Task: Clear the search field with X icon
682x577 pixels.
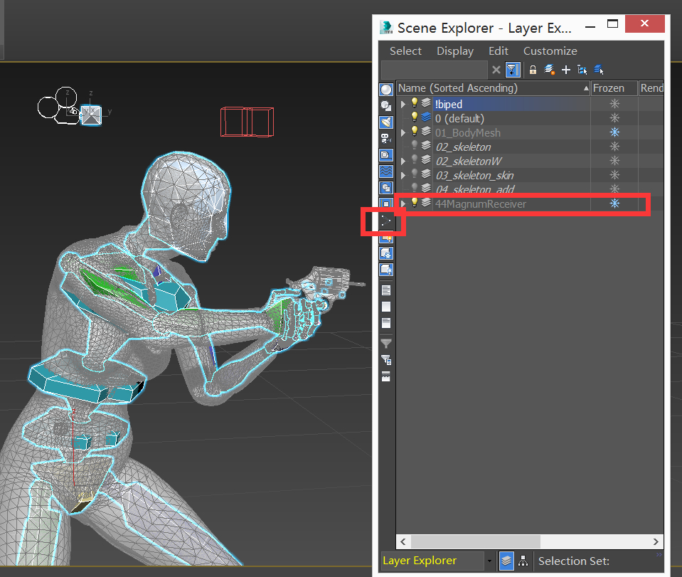Action: (x=496, y=70)
